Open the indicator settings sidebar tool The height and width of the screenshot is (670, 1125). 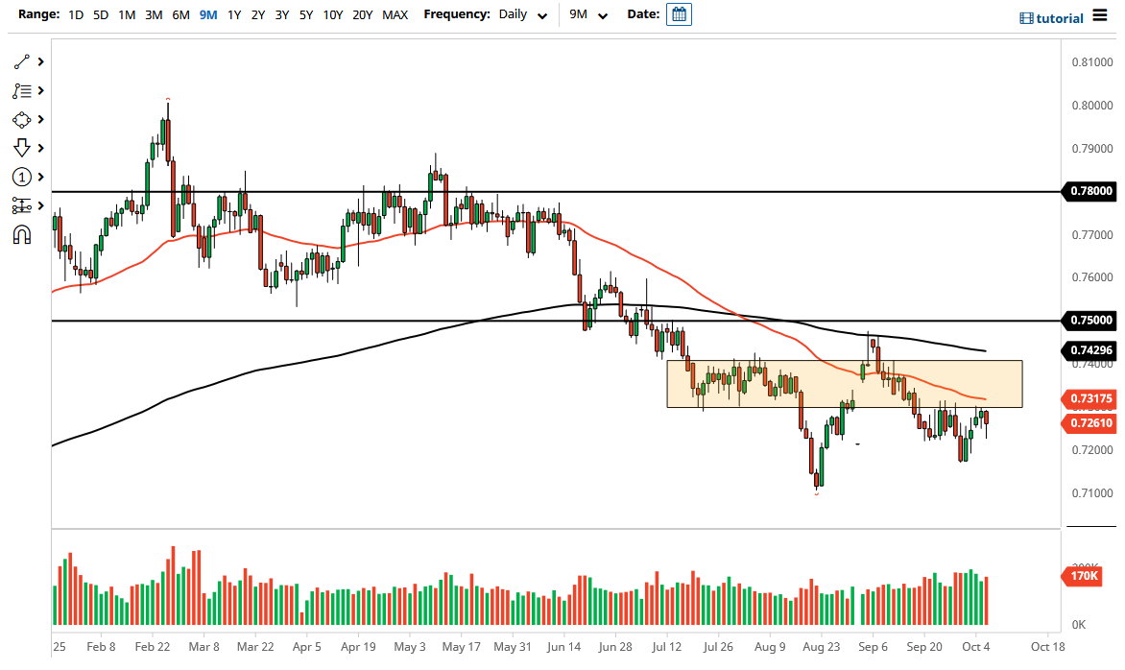[21, 205]
